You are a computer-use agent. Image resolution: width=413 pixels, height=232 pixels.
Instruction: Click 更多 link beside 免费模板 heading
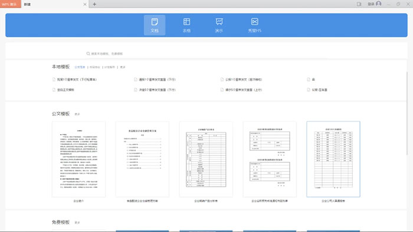click(77, 223)
